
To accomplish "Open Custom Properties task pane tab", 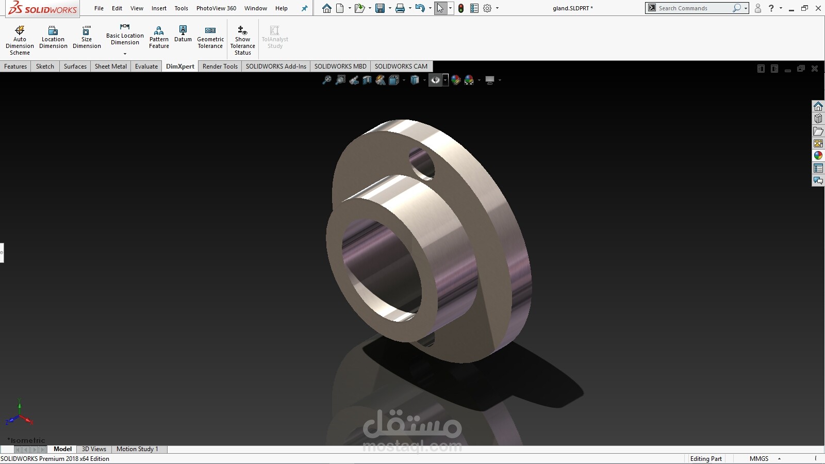I will (818, 168).
